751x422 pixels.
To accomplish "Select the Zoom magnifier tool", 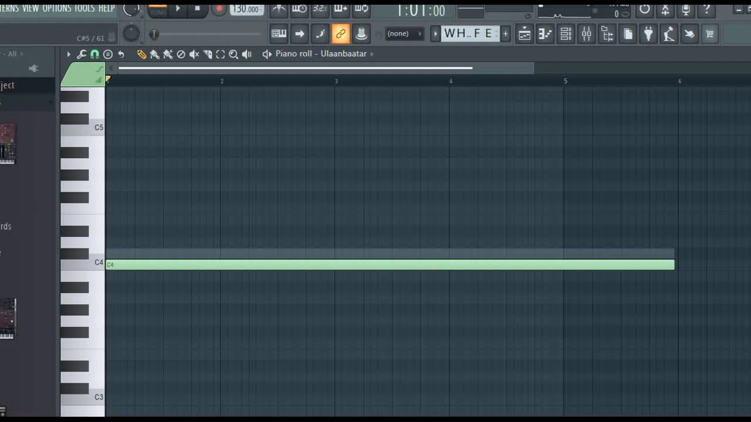I will click(234, 54).
